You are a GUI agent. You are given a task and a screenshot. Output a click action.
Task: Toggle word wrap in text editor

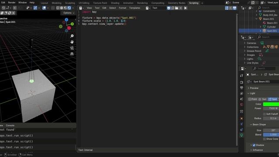(x=231, y=8)
